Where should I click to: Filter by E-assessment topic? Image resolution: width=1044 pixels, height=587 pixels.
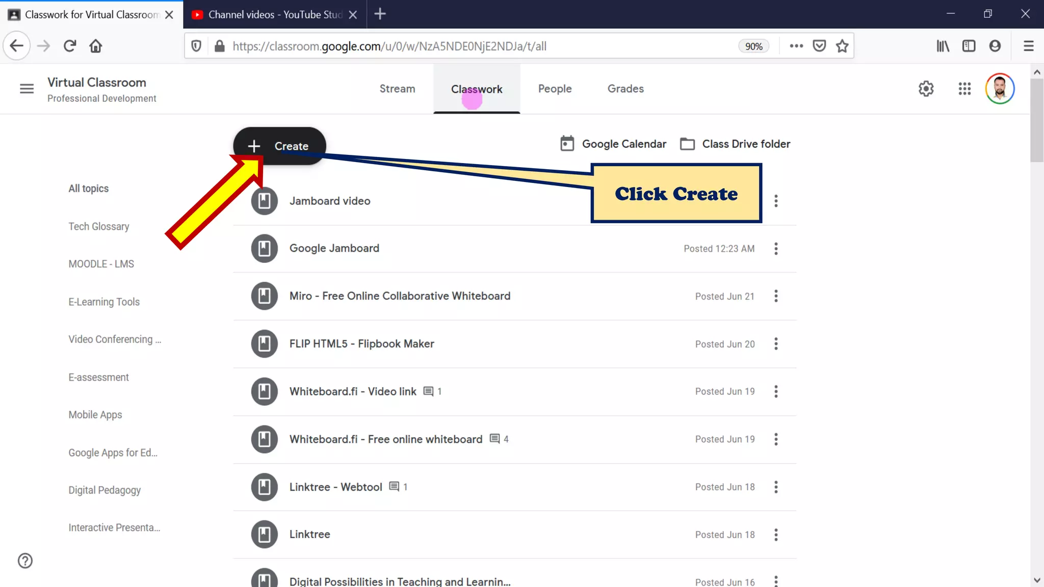pos(99,377)
